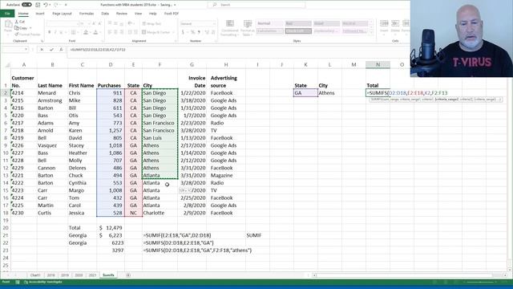Click in the Search box
The width and height of the screenshot is (513, 289).
coord(256,5)
